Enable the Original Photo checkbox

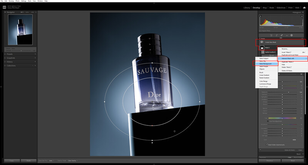260,31
